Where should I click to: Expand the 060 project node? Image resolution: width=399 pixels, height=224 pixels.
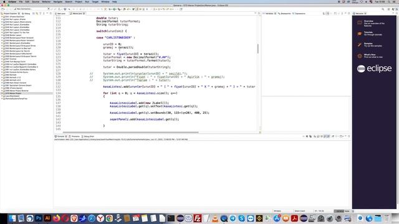(x=2, y=67)
